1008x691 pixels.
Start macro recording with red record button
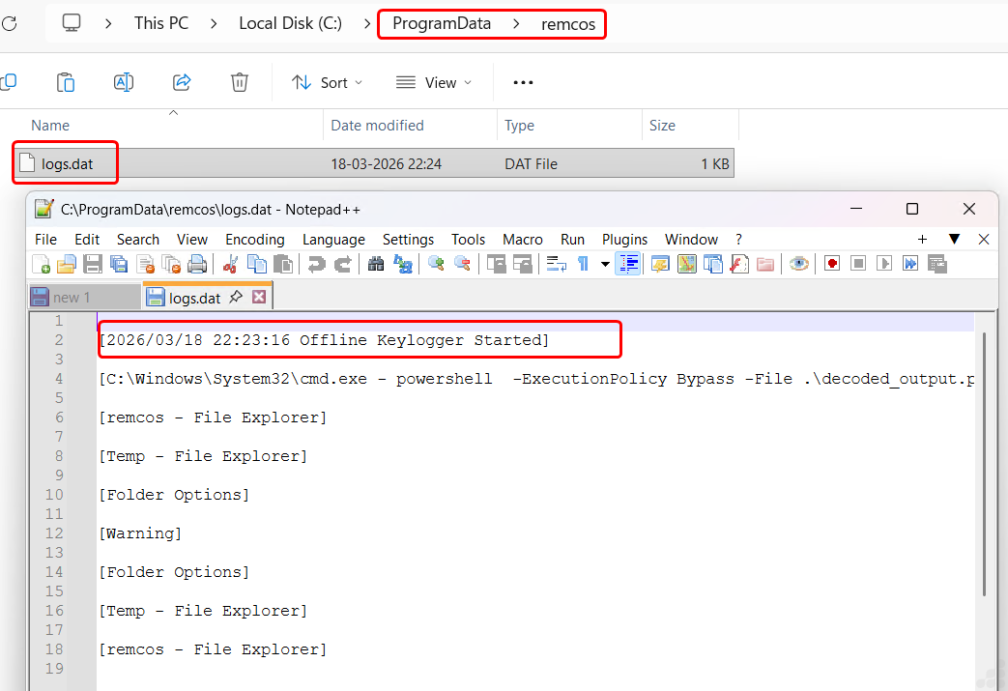tap(831, 264)
